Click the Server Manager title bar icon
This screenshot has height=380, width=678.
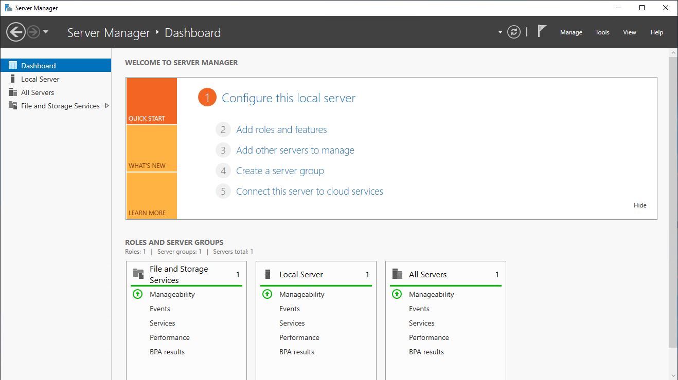click(x=9, y=8)
